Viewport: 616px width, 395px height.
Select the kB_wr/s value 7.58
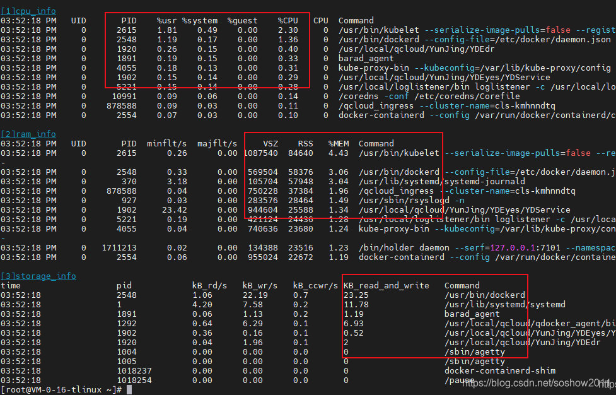253,305
